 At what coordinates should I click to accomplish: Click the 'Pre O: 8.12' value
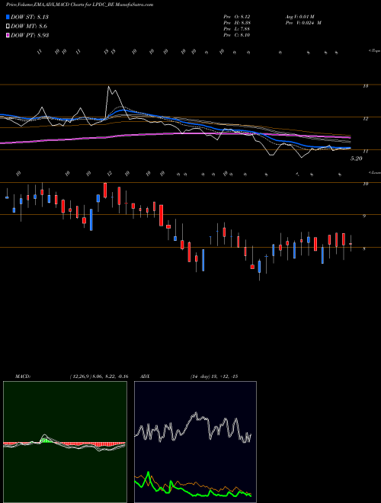tap(237, 17)
